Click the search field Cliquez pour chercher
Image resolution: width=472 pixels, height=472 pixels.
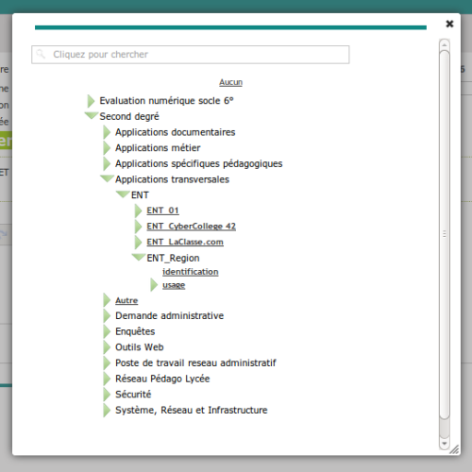pos(191,55)
